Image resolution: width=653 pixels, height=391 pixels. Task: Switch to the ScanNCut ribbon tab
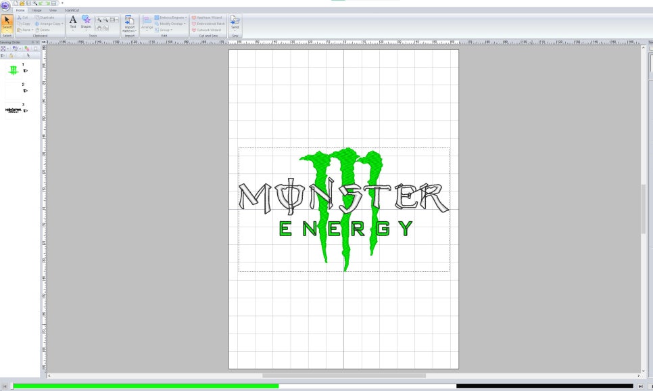[72, 10]
